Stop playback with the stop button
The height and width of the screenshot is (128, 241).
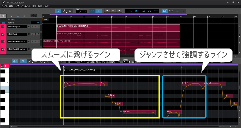107,11
